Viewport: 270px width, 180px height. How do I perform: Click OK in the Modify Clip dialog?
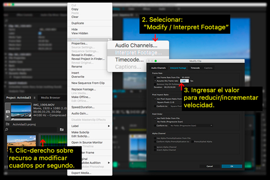232,166
